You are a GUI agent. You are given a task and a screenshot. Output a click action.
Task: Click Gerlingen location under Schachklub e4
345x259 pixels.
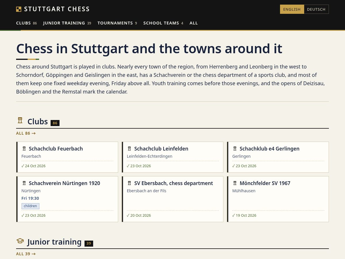[x=241, y=156]
